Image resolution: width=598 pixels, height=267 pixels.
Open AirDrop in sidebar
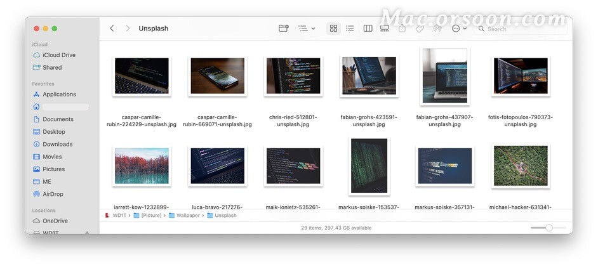click(53, 194)
